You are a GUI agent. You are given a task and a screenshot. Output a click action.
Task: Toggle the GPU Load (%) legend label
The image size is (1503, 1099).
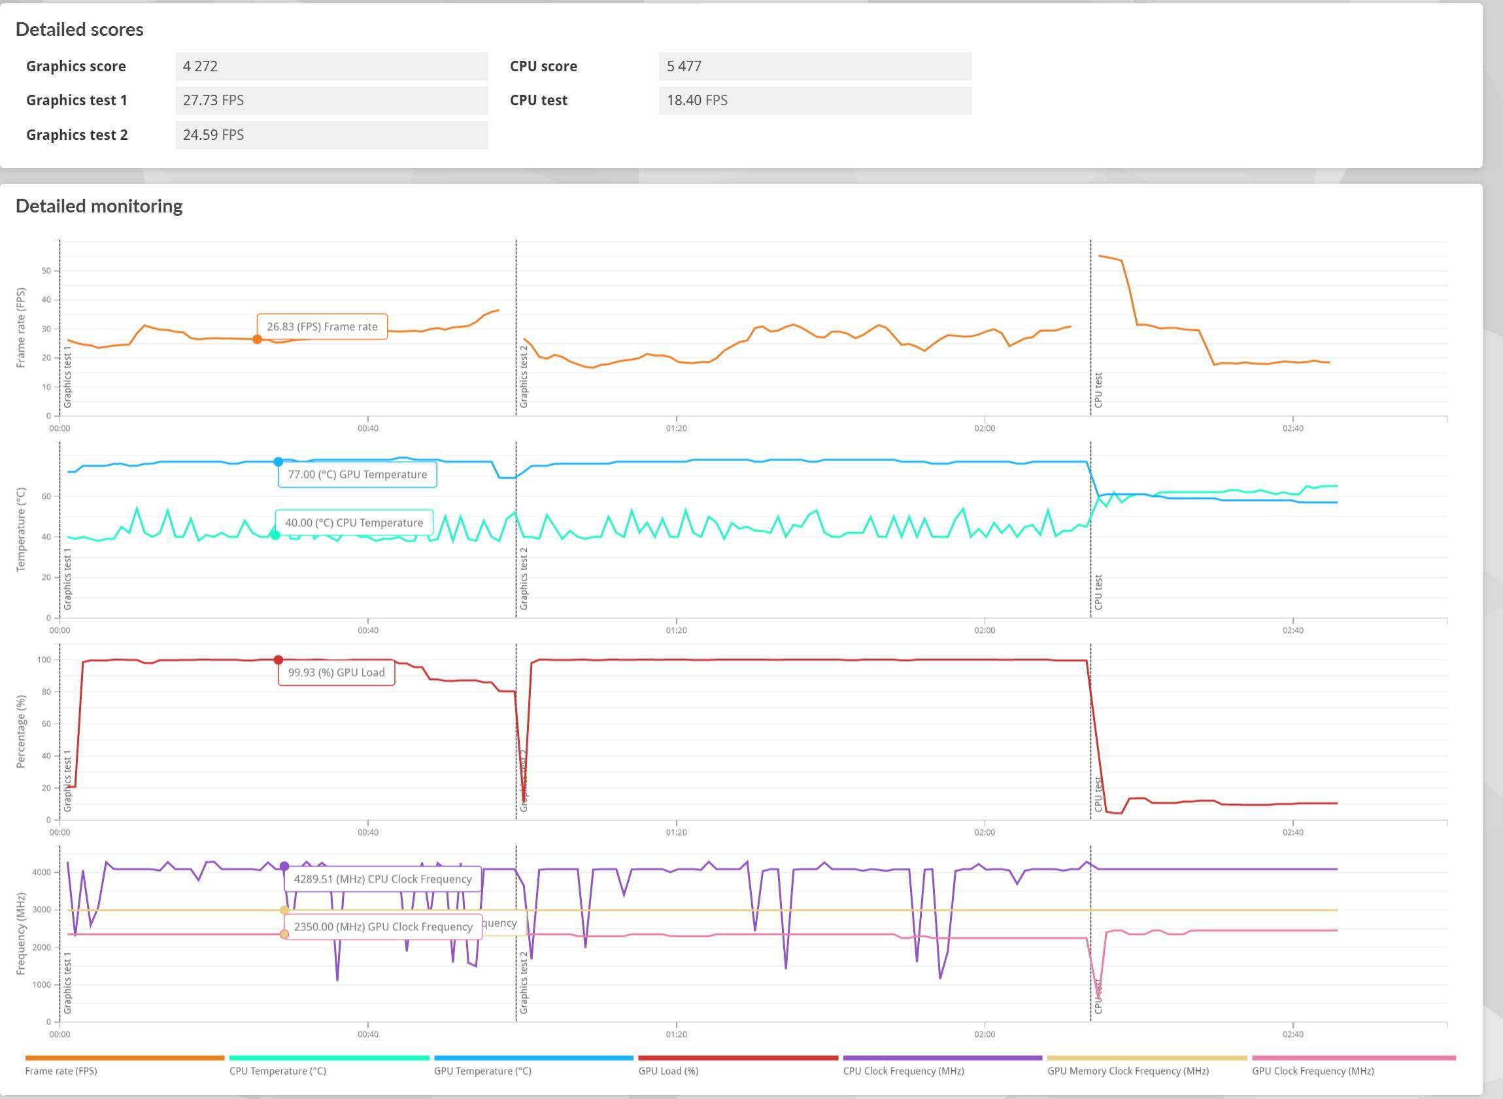pos(667,1071)
